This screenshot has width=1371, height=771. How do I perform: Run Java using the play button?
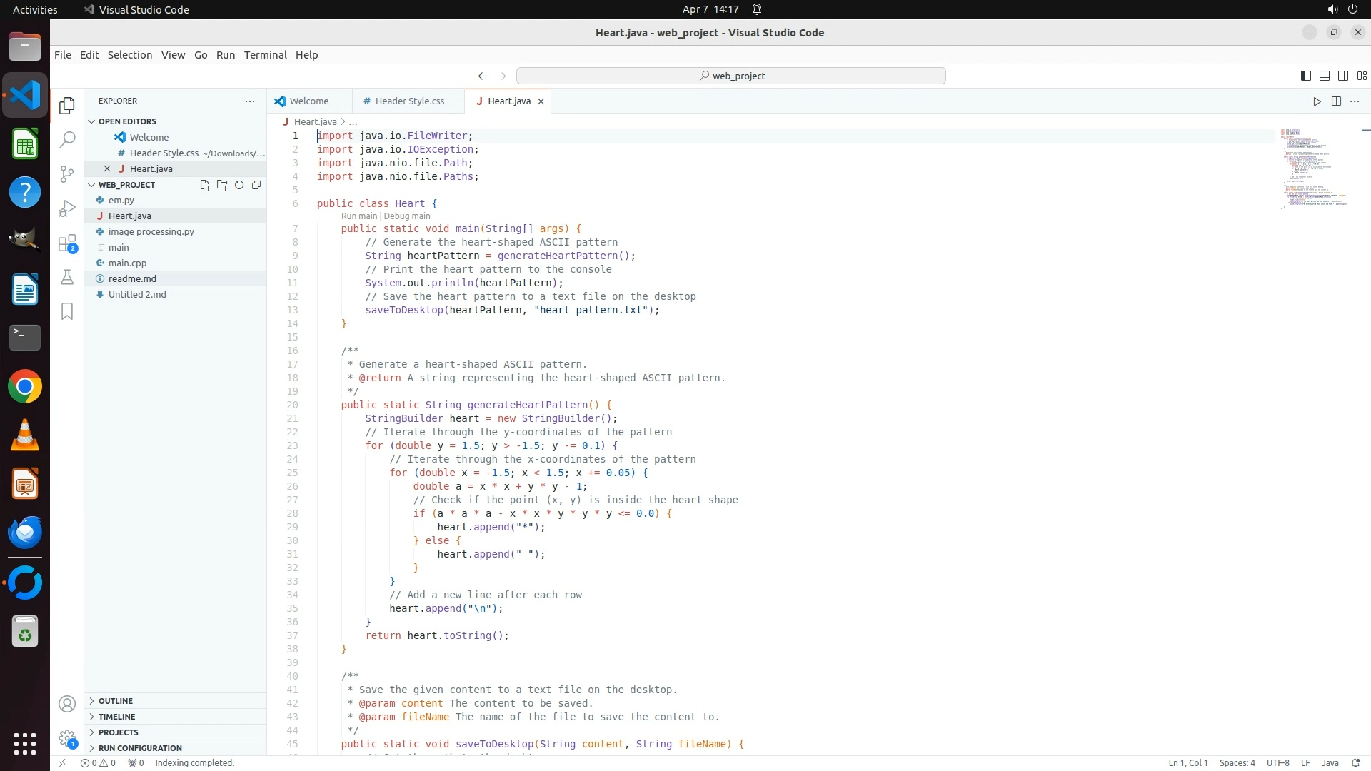[x=1317, y=101]
